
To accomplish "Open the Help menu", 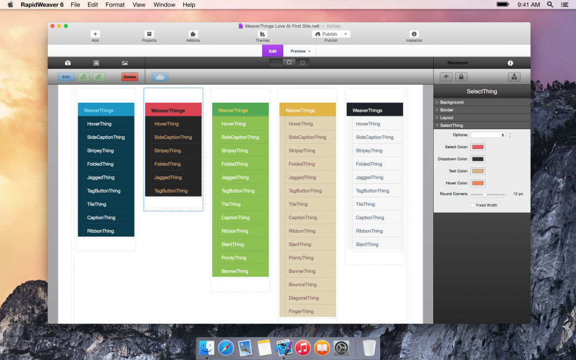I will pos(189,5).
